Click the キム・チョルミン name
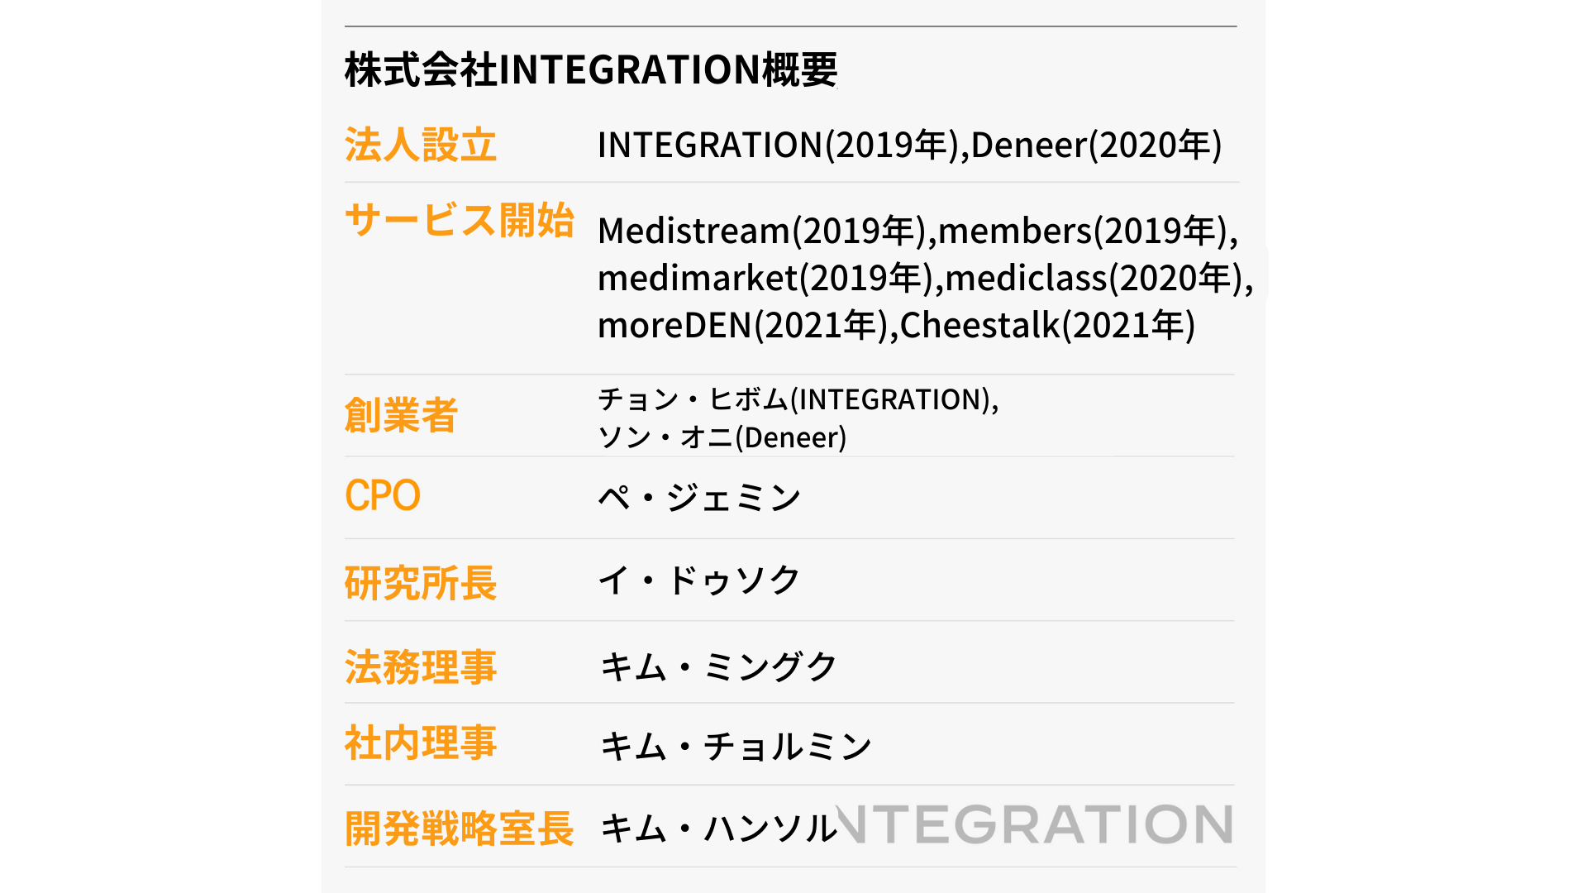 pyautogui.click(x=736, y=747)
